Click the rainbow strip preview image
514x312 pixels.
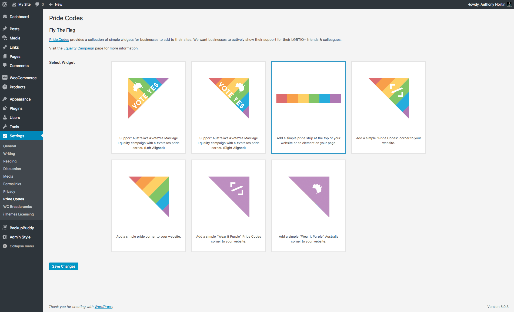[309, 98]
